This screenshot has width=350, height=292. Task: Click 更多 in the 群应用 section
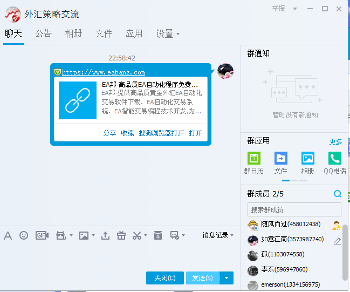pos(335,141)
